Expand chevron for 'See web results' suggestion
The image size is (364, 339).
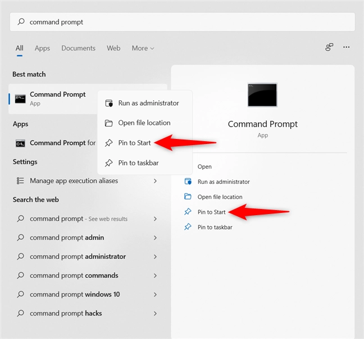(x=155, y=219)
